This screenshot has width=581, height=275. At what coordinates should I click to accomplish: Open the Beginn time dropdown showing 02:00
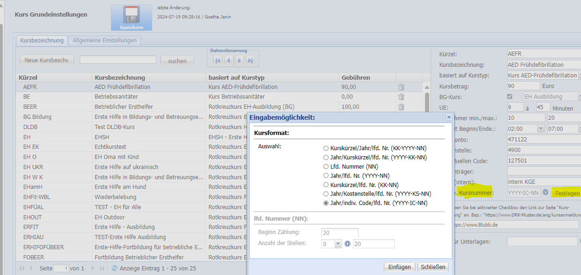541,129
